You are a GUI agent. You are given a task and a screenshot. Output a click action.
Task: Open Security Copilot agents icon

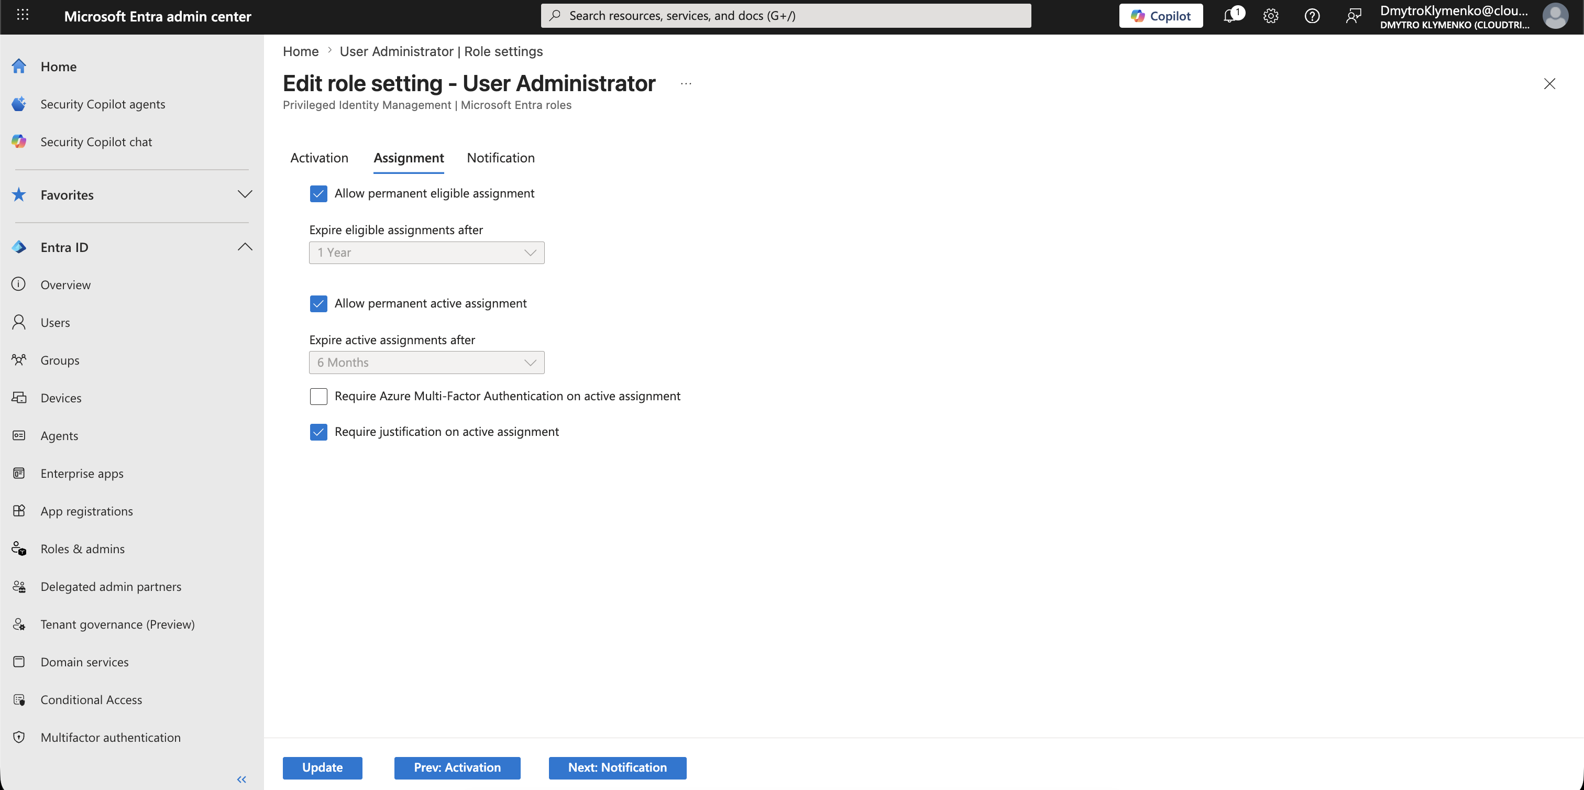click(x=19, y=104)
